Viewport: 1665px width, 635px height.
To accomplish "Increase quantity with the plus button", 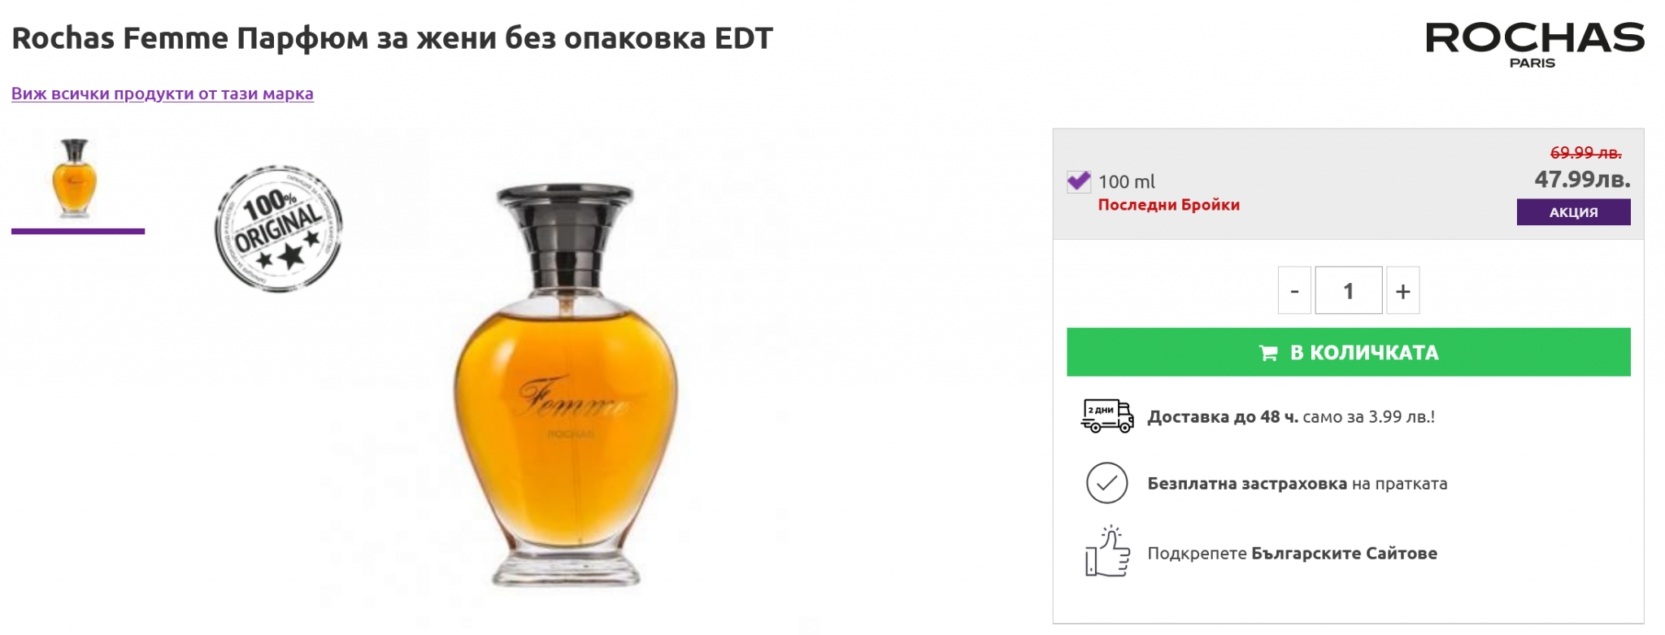I will [x=1402, y=290].
